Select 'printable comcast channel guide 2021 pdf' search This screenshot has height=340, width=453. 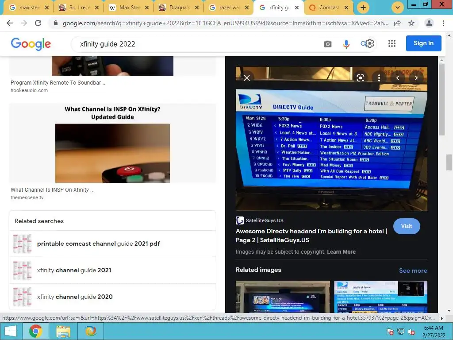pos(113,244)
